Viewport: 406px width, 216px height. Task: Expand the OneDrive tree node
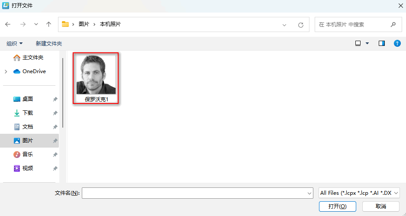[x=6, y=71]
